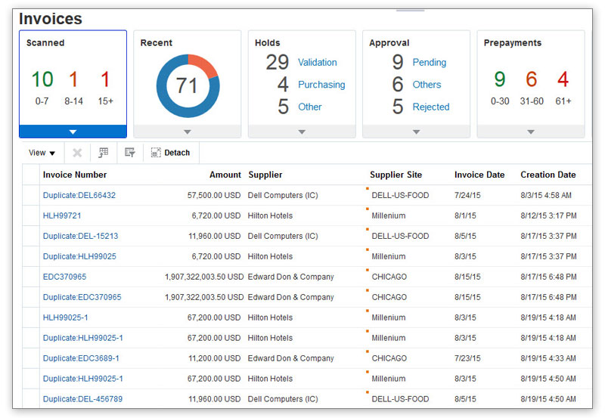Click the Detach table button
The width and height of the screenshot is (605, 418).
click(x=171, y=153)
